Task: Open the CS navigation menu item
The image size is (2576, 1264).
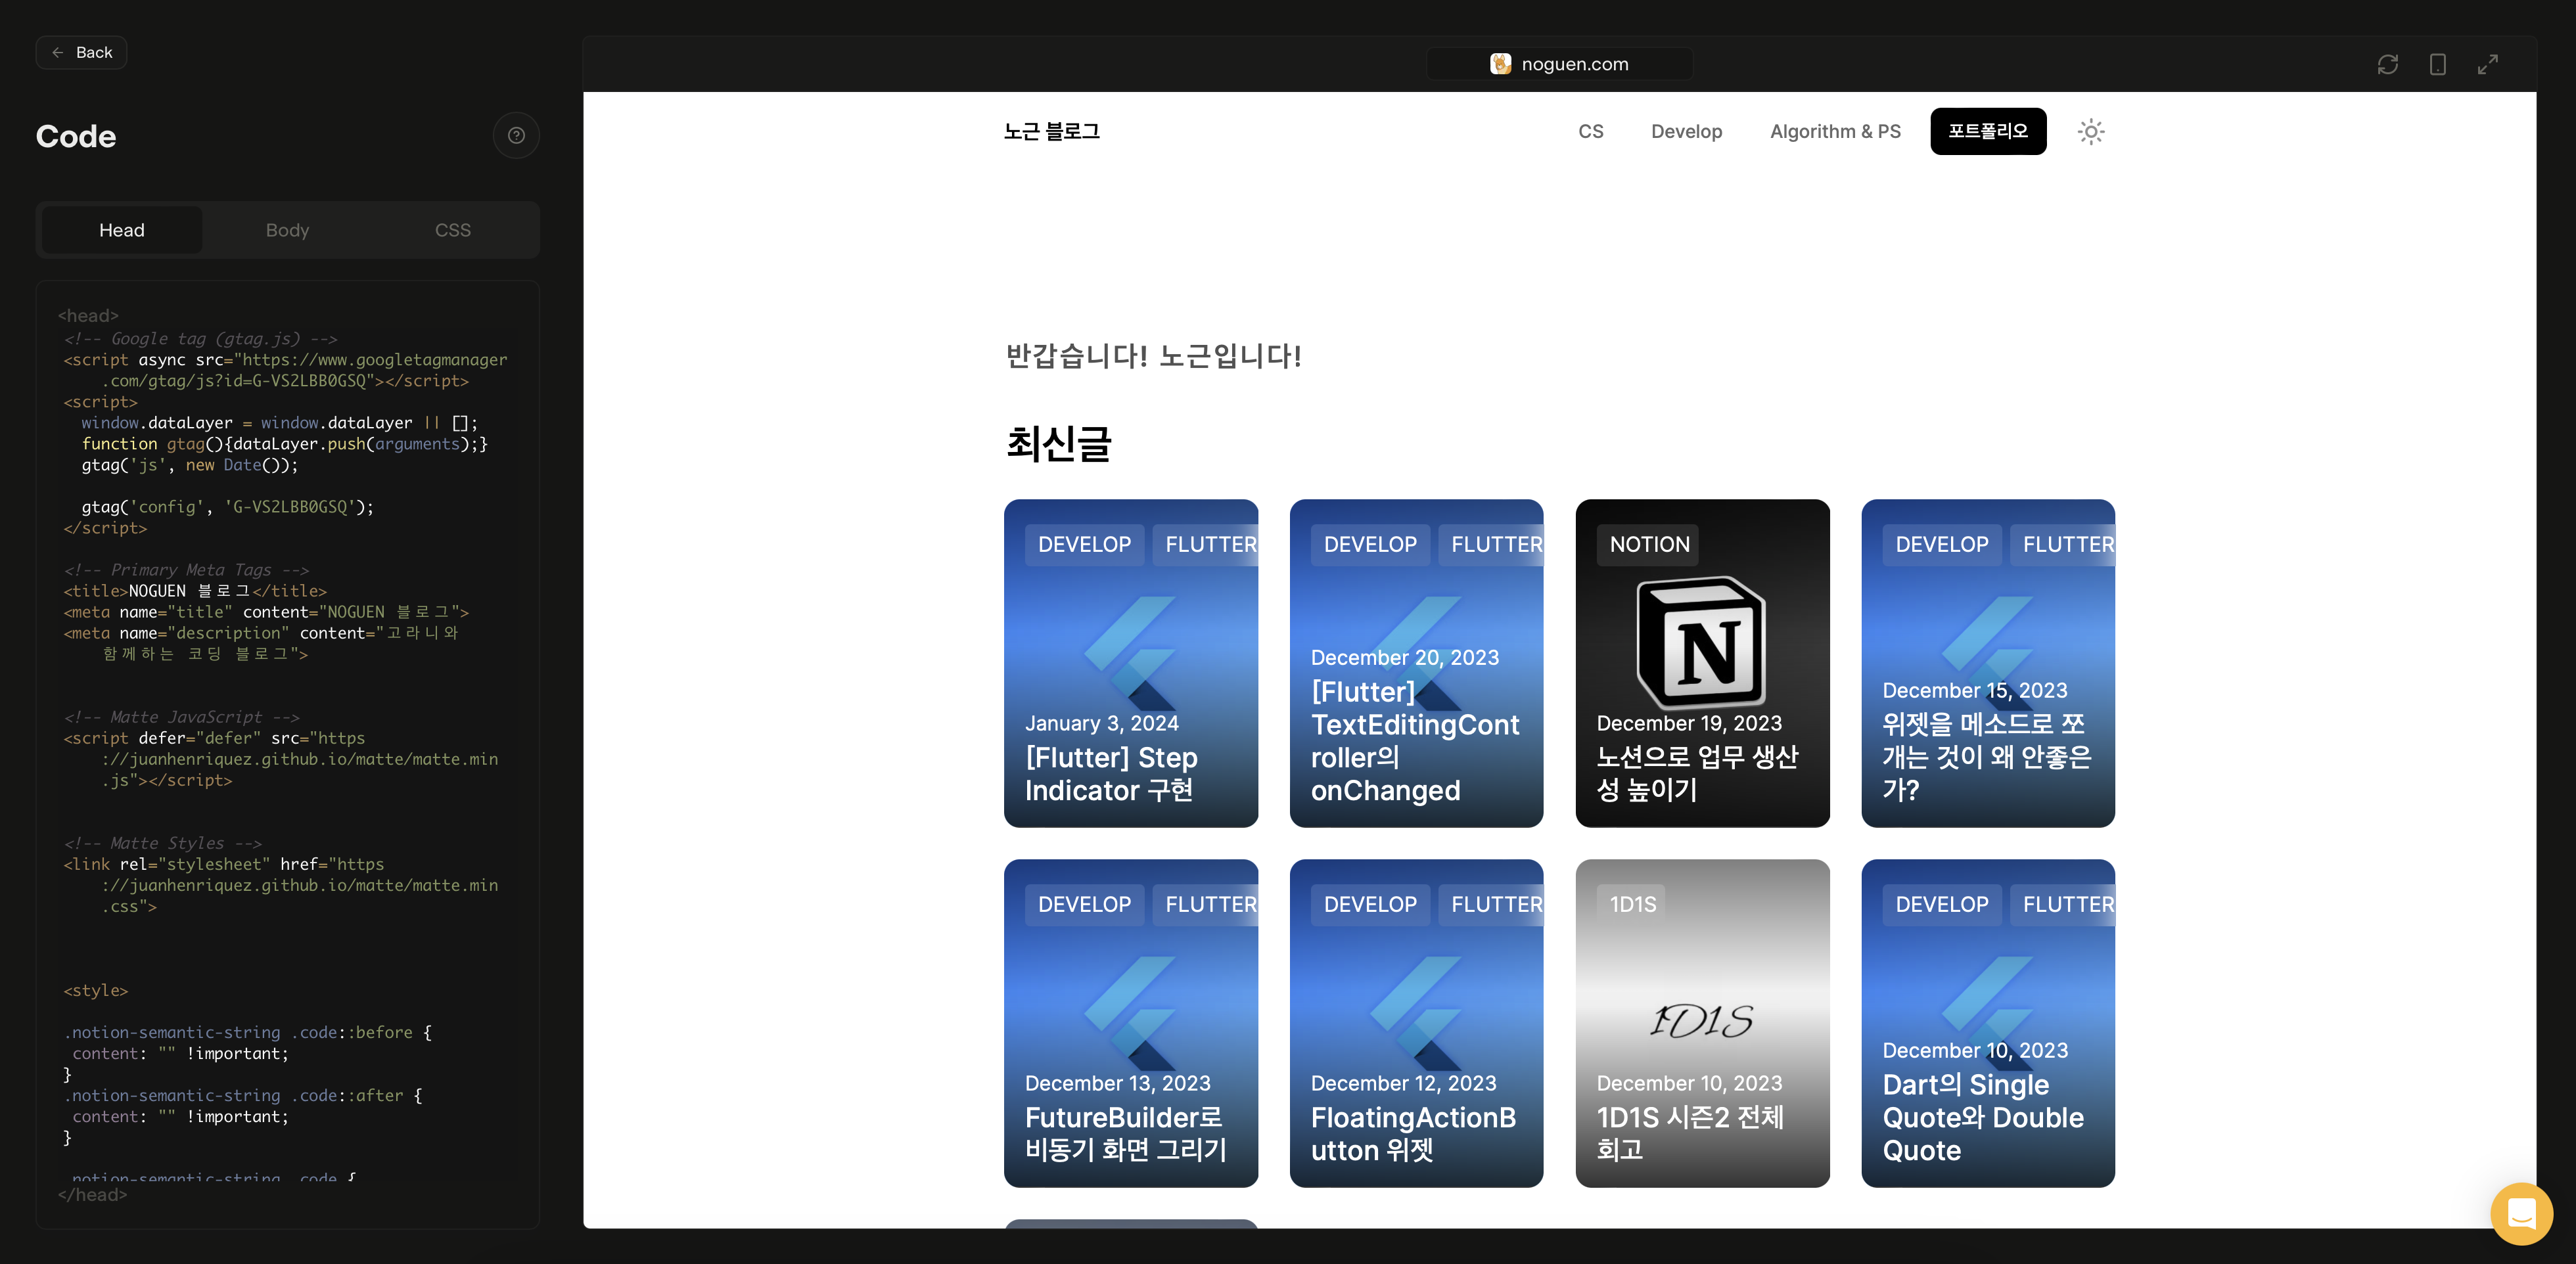Action: pyautogui.click(x=1590, y=132)
